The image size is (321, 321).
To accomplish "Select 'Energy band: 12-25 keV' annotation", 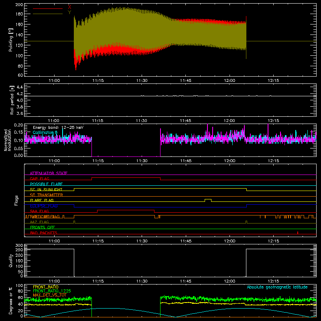I will pyautogui.click(x=58, y=128).
